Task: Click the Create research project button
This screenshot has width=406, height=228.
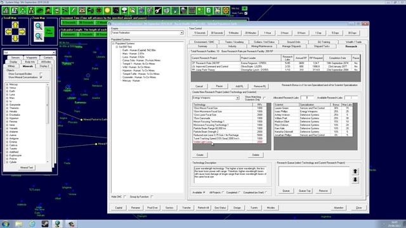Action: pos(200,155)
